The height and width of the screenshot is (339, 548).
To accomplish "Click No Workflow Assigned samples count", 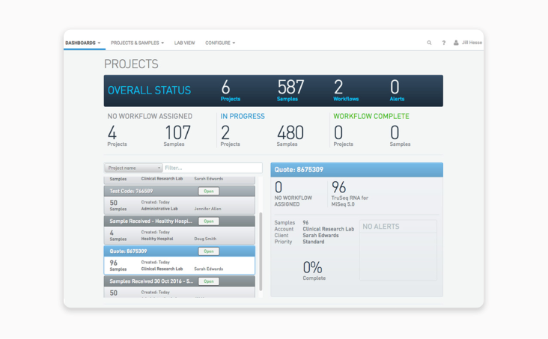I will [177, 133].
